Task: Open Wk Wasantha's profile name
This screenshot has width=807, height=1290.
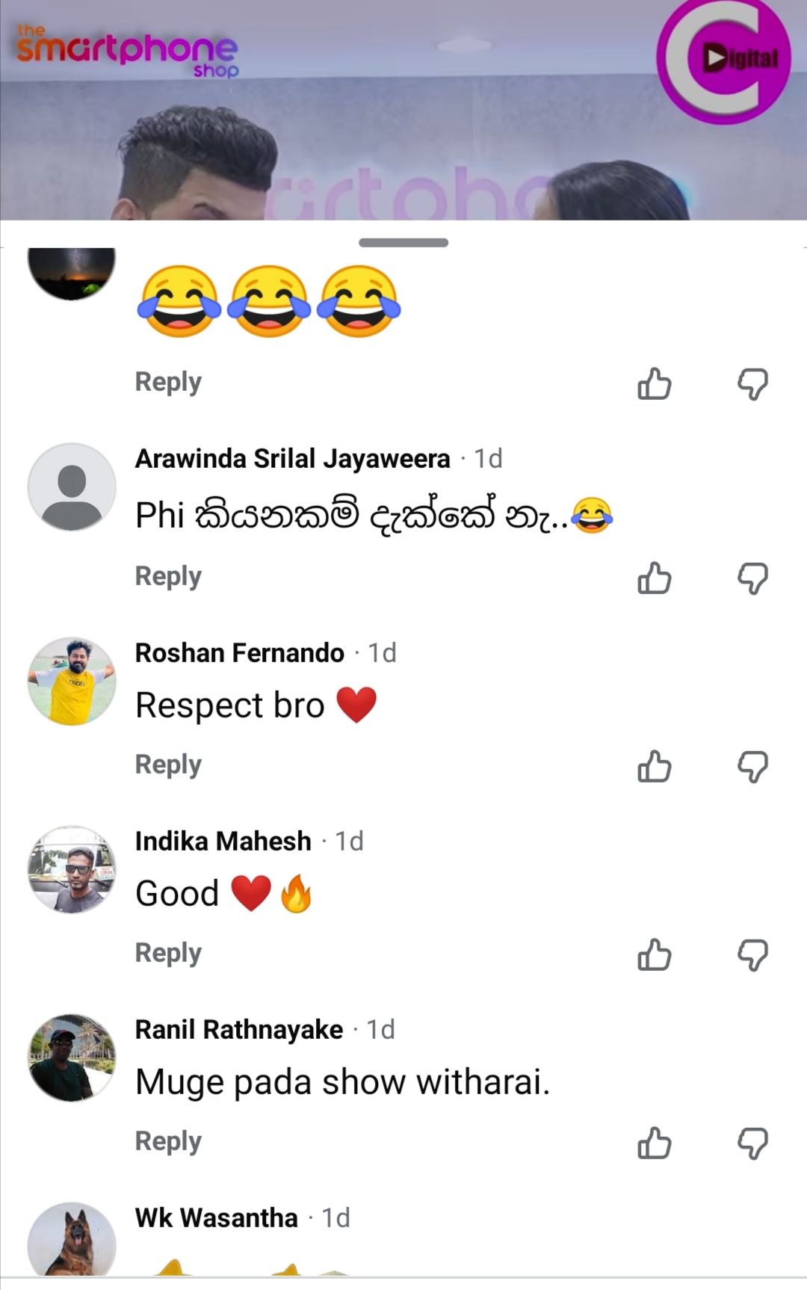Action: (216, 1218)
